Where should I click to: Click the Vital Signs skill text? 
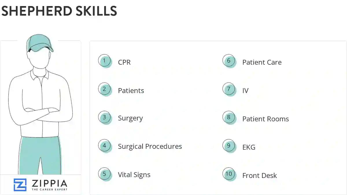point(134,175)
